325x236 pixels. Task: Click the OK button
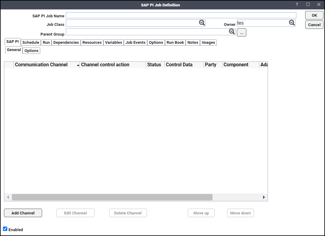314,15
